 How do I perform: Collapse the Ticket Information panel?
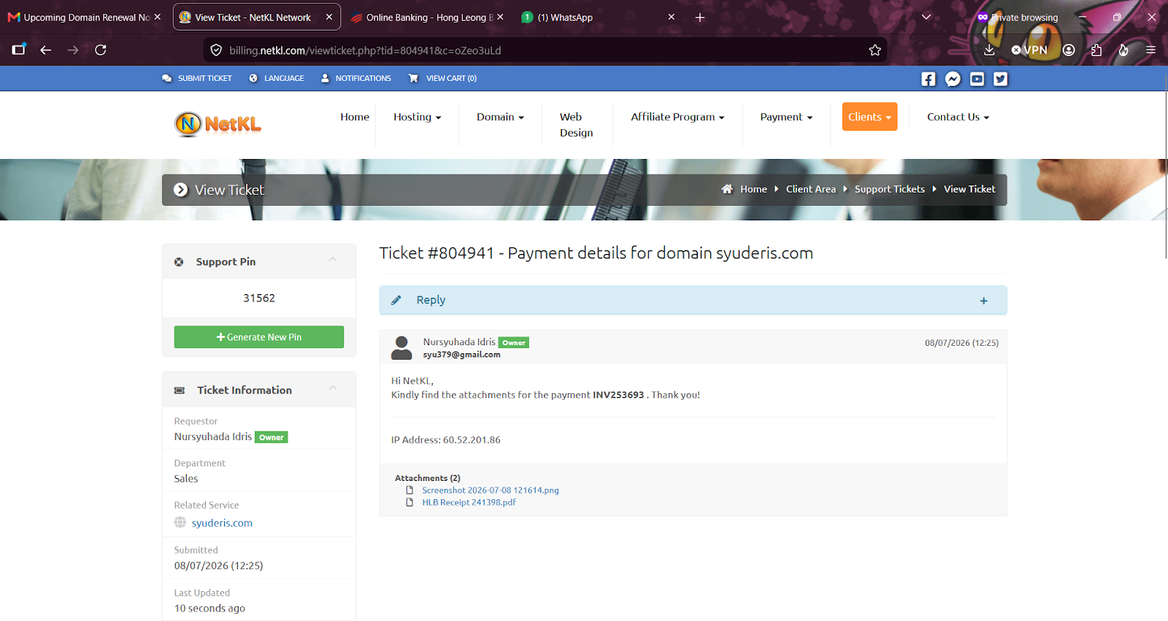(x=333, y=388)
